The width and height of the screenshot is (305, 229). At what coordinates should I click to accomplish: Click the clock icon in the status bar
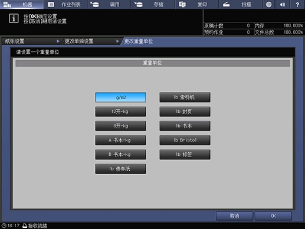pyautogui.click(x=4, y=225)
